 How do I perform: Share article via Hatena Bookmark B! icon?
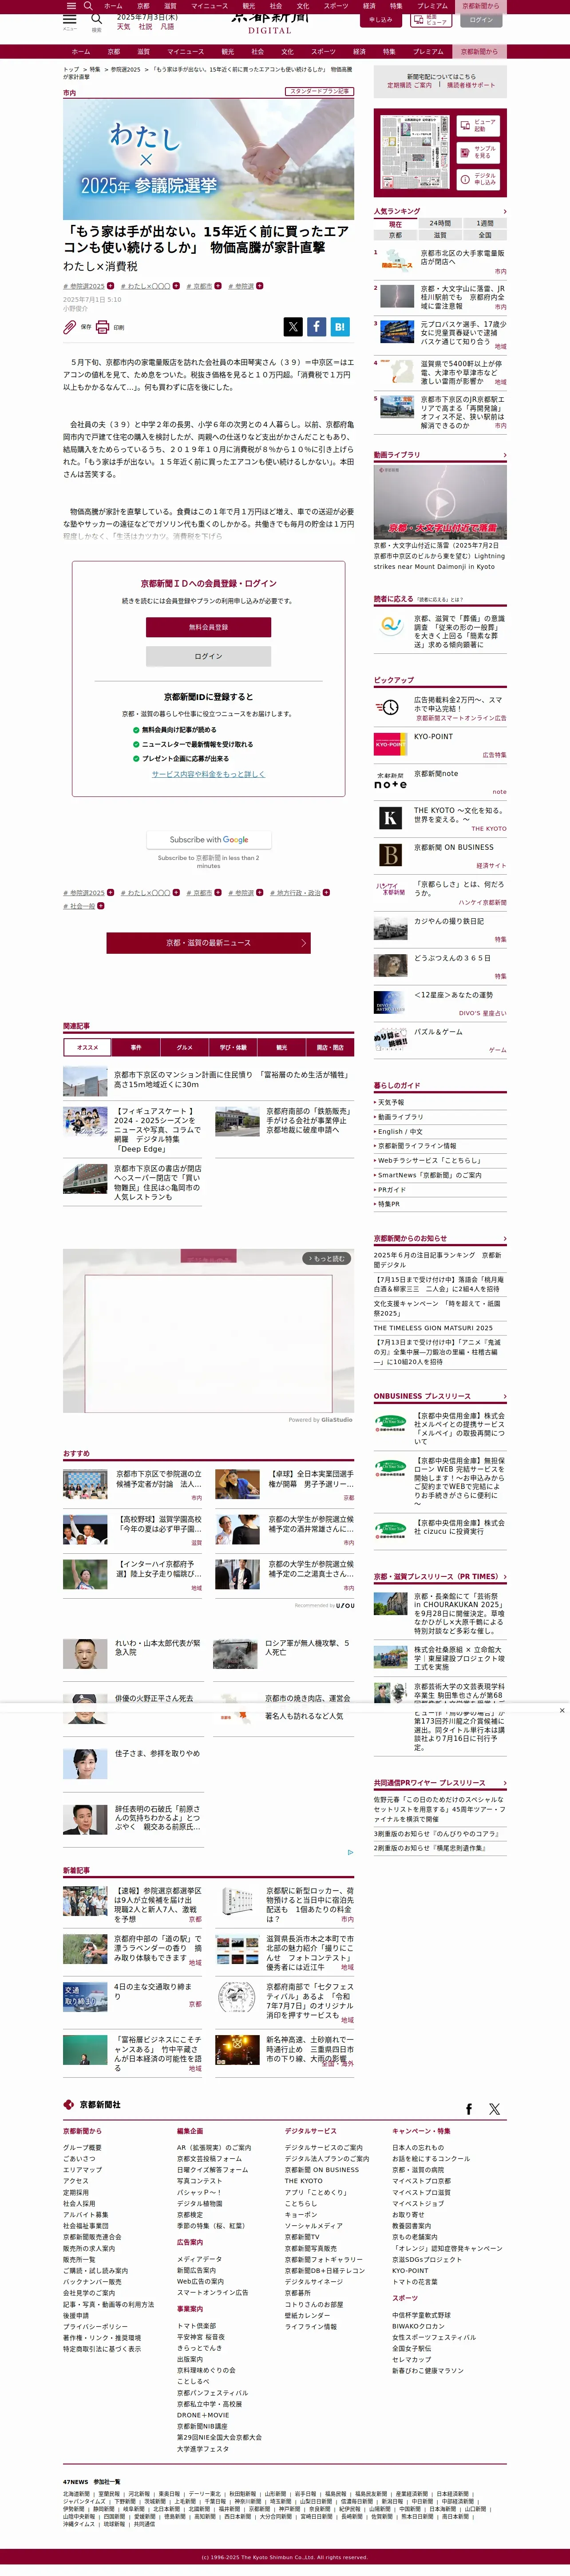click(340, 326)
